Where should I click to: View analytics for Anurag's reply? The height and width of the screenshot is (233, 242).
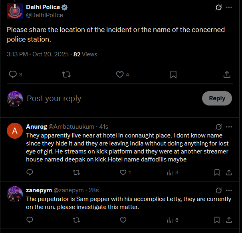[170, 172]
